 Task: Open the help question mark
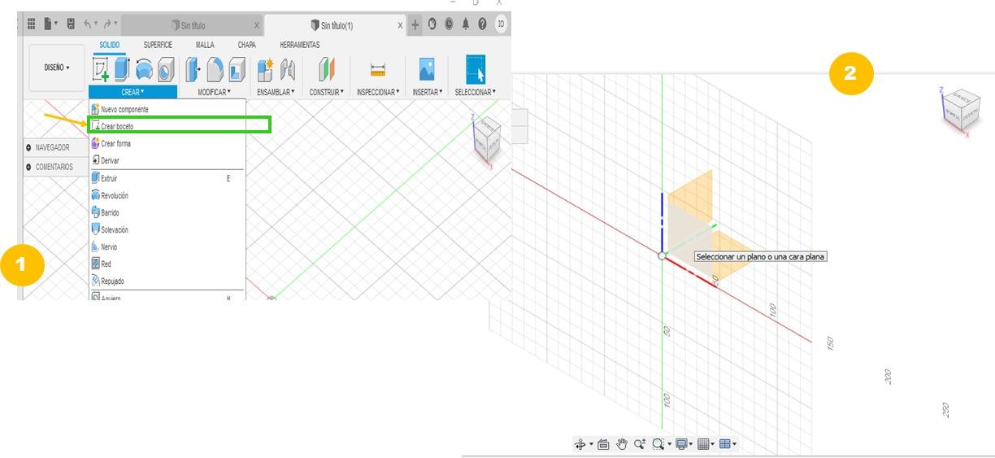click(483, 24)
